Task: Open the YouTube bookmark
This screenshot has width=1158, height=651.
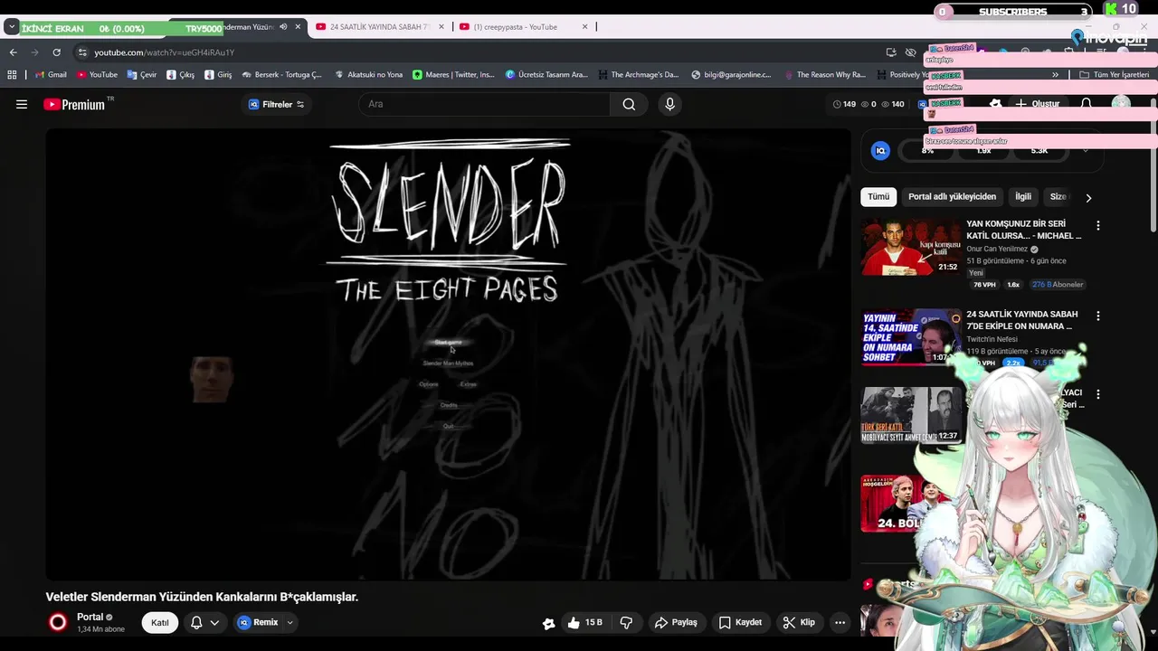Action: pyautogui.click(x=98, y=75)
